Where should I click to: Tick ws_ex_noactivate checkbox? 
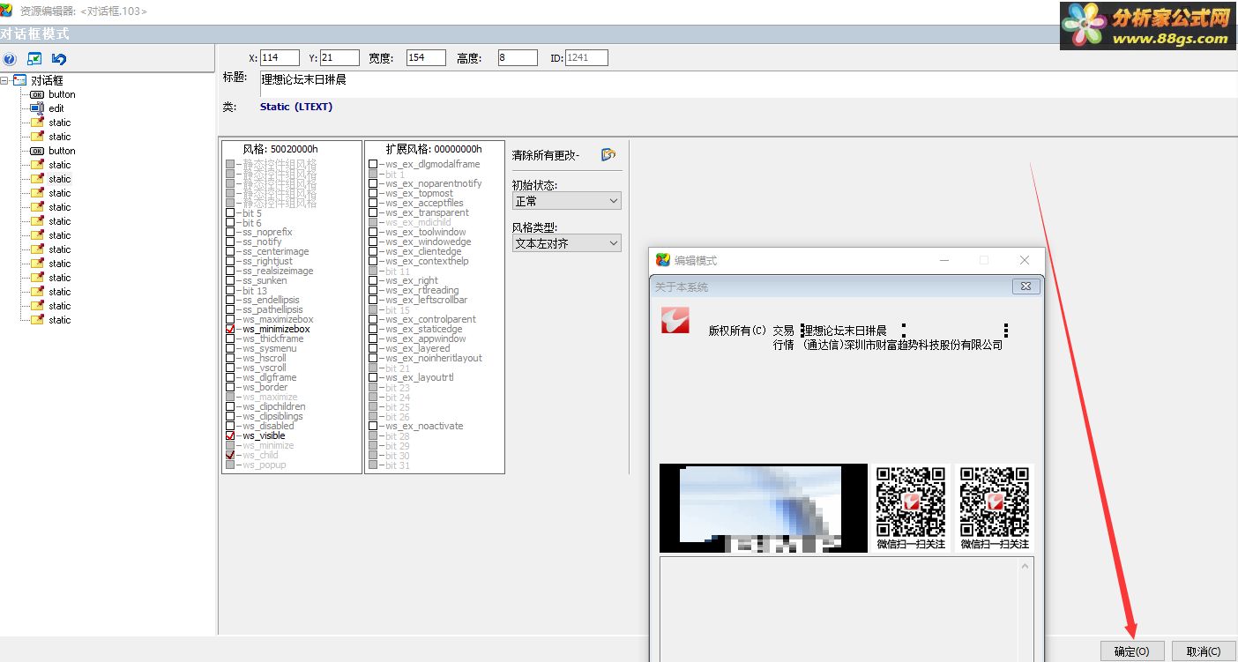[373, 426]
